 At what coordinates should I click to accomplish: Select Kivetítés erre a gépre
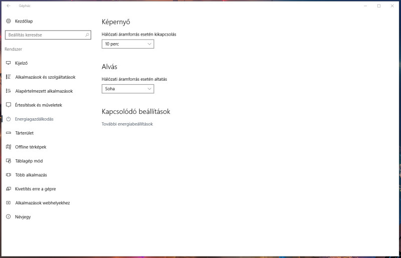pos(35,189)
